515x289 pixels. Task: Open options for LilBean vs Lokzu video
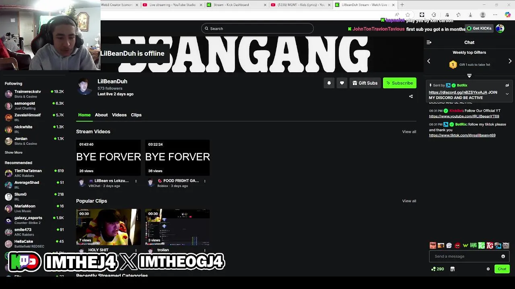[136, 181]
